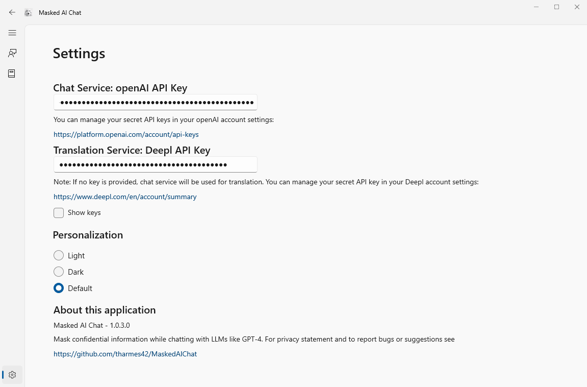
Task: Open the book icon page in sidebar
Action: coord(12,74)
